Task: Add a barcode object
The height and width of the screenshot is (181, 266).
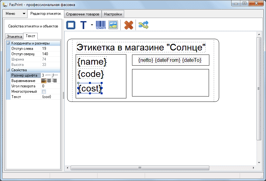Action: 101,25
